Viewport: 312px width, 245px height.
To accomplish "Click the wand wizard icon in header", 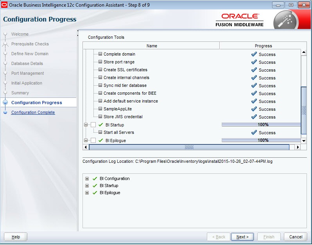I will (285, 20).
